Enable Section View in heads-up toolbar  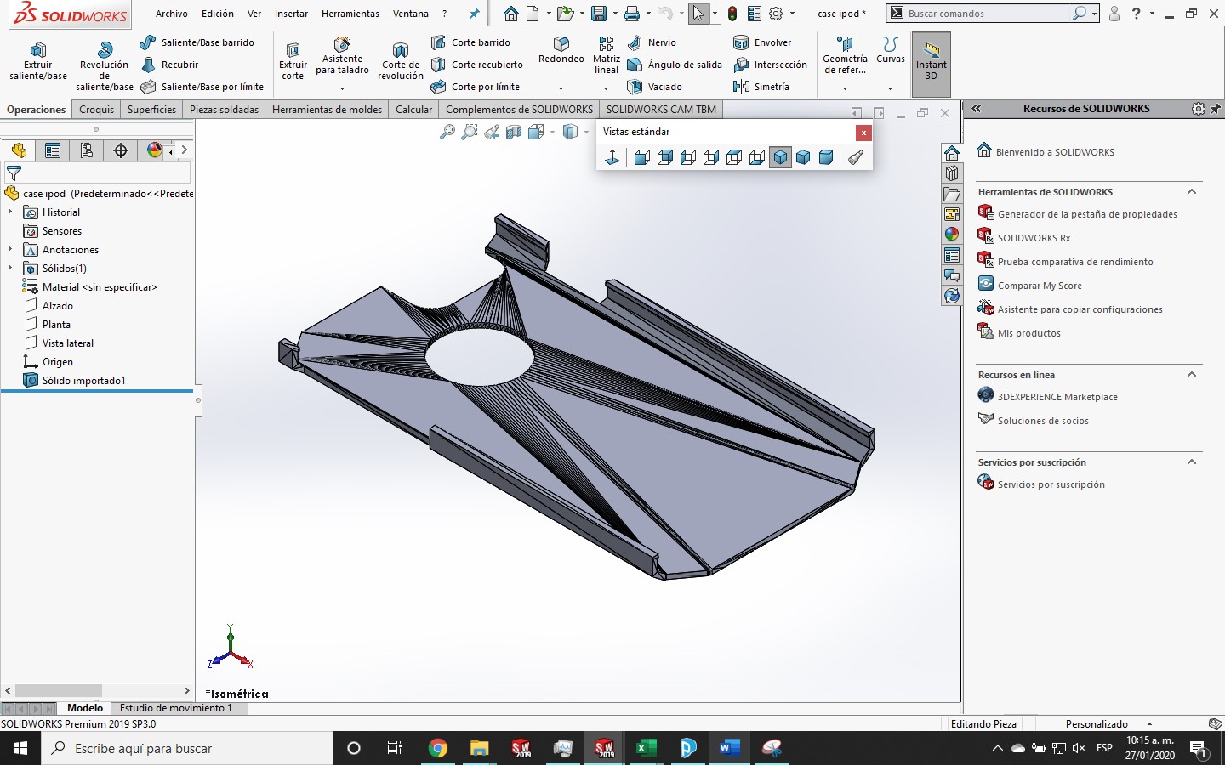point(514,132)
